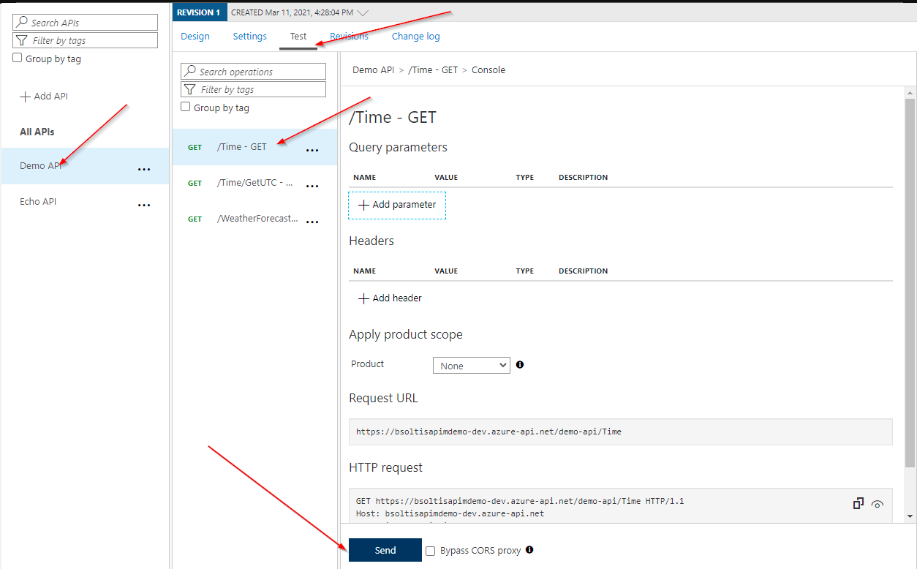
Task: Open the options menu for Echo API
Action: coord(144,205)
